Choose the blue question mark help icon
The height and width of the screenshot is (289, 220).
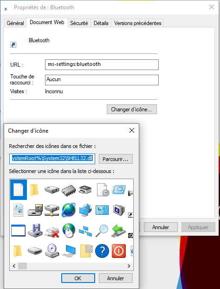(102, 251)
